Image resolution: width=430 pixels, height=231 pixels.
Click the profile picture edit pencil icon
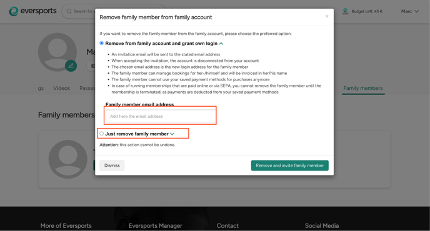71,66
